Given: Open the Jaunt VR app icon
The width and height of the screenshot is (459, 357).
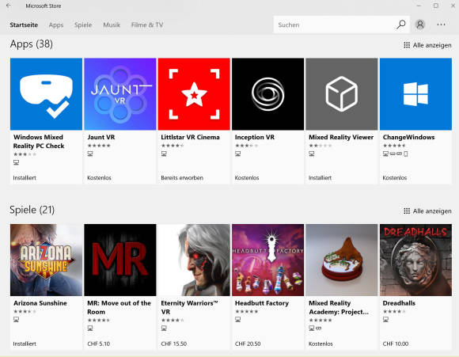Looking at the screenshot, I should pos(120,94).
